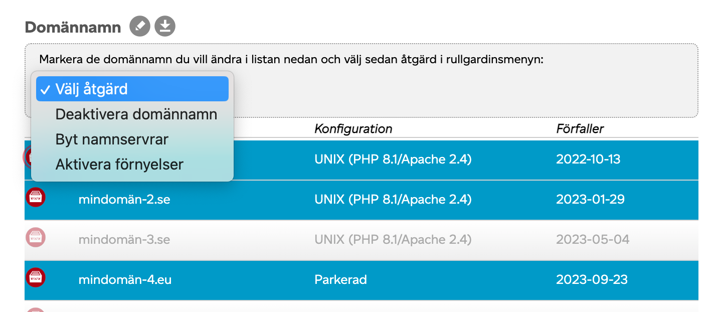This screenshot has width=715, height=312.
Task: Choose "Välj åtgärd" in the dropdown list
Action: [x=132, y=89]
